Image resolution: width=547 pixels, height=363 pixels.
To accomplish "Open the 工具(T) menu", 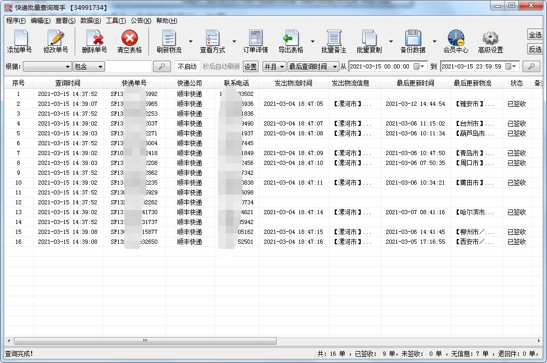I will tap(115, 21).
